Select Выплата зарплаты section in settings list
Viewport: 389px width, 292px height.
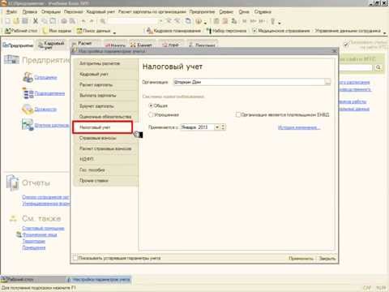(105, 95)
